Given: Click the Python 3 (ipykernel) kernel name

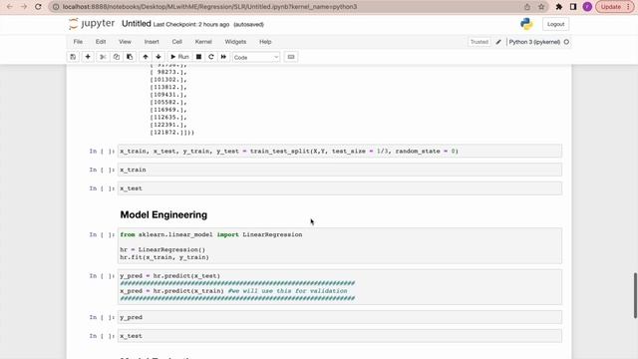Looking at the screenshot, I should (534, 42).
